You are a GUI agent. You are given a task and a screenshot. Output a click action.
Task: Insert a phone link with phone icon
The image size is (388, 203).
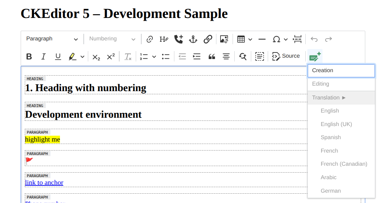click(178, 39)
